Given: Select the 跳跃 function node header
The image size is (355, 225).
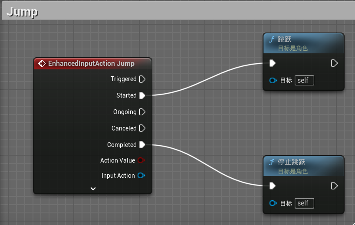Looking at the screenshot, I should [304, 43].
